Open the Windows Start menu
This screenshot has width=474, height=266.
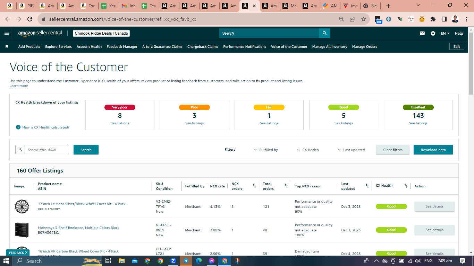point(6,261)
